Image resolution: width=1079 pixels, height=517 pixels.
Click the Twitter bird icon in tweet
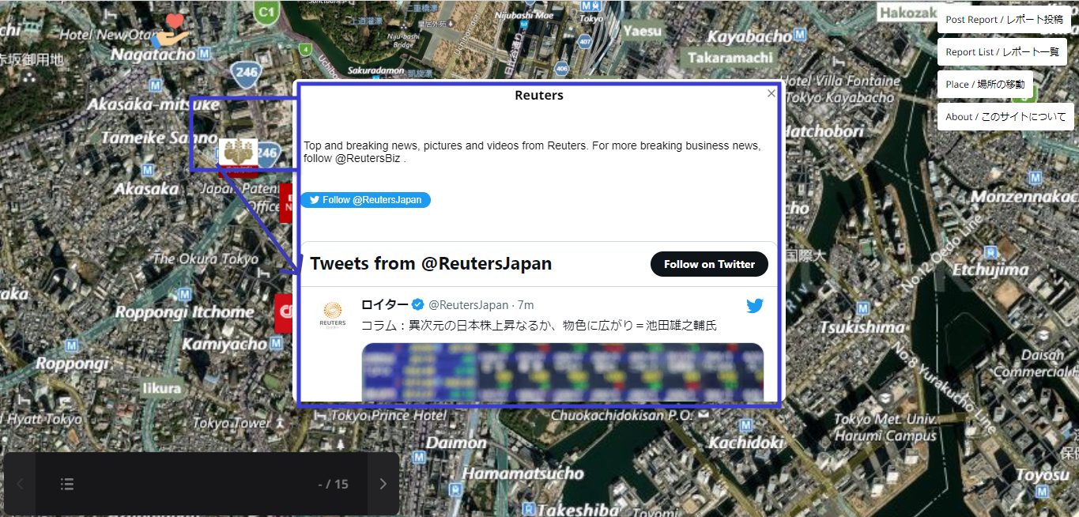tap(755, 305)
